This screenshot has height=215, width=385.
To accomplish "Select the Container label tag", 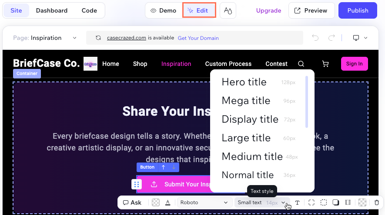I will coord(27,73).
